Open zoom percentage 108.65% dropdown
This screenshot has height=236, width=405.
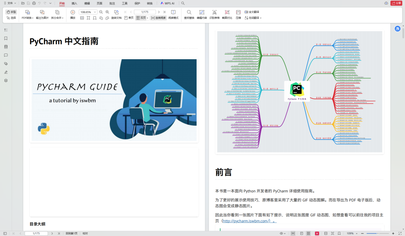tap(95, 12)
